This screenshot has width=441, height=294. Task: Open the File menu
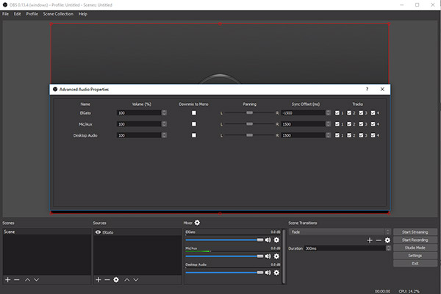[5, 14]
